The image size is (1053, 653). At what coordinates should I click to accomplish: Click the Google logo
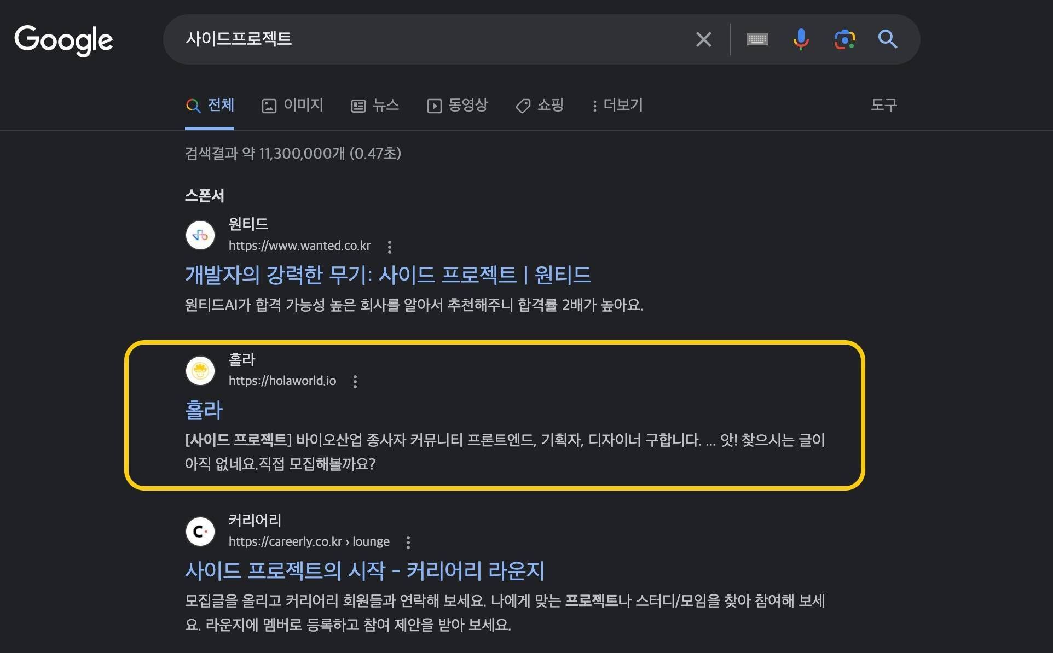click(x=63, y=40)
